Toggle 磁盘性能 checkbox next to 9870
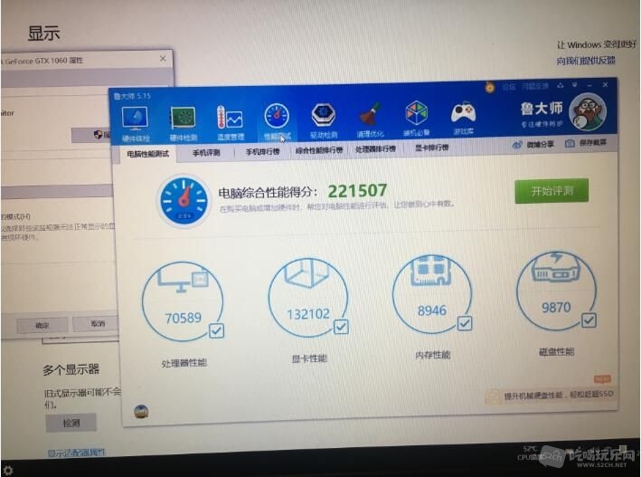This screenshot has height=477, width=641. click(x=589, y=320)
